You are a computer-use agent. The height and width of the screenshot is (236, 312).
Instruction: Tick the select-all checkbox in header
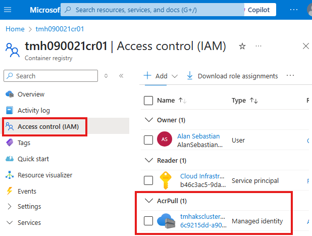pos(148,101)
